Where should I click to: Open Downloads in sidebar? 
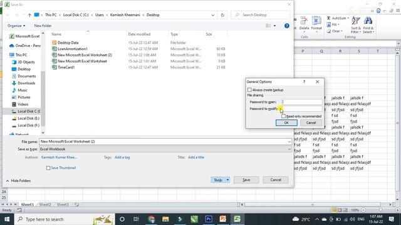[26, 83]
